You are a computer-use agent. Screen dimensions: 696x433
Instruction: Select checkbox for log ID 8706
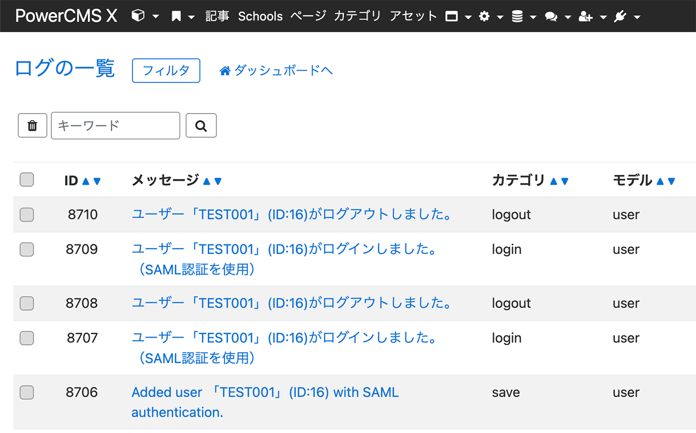(x=27, y=392)
